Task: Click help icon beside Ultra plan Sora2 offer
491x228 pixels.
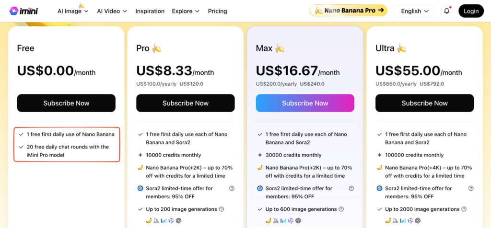Action: (470, 189)
